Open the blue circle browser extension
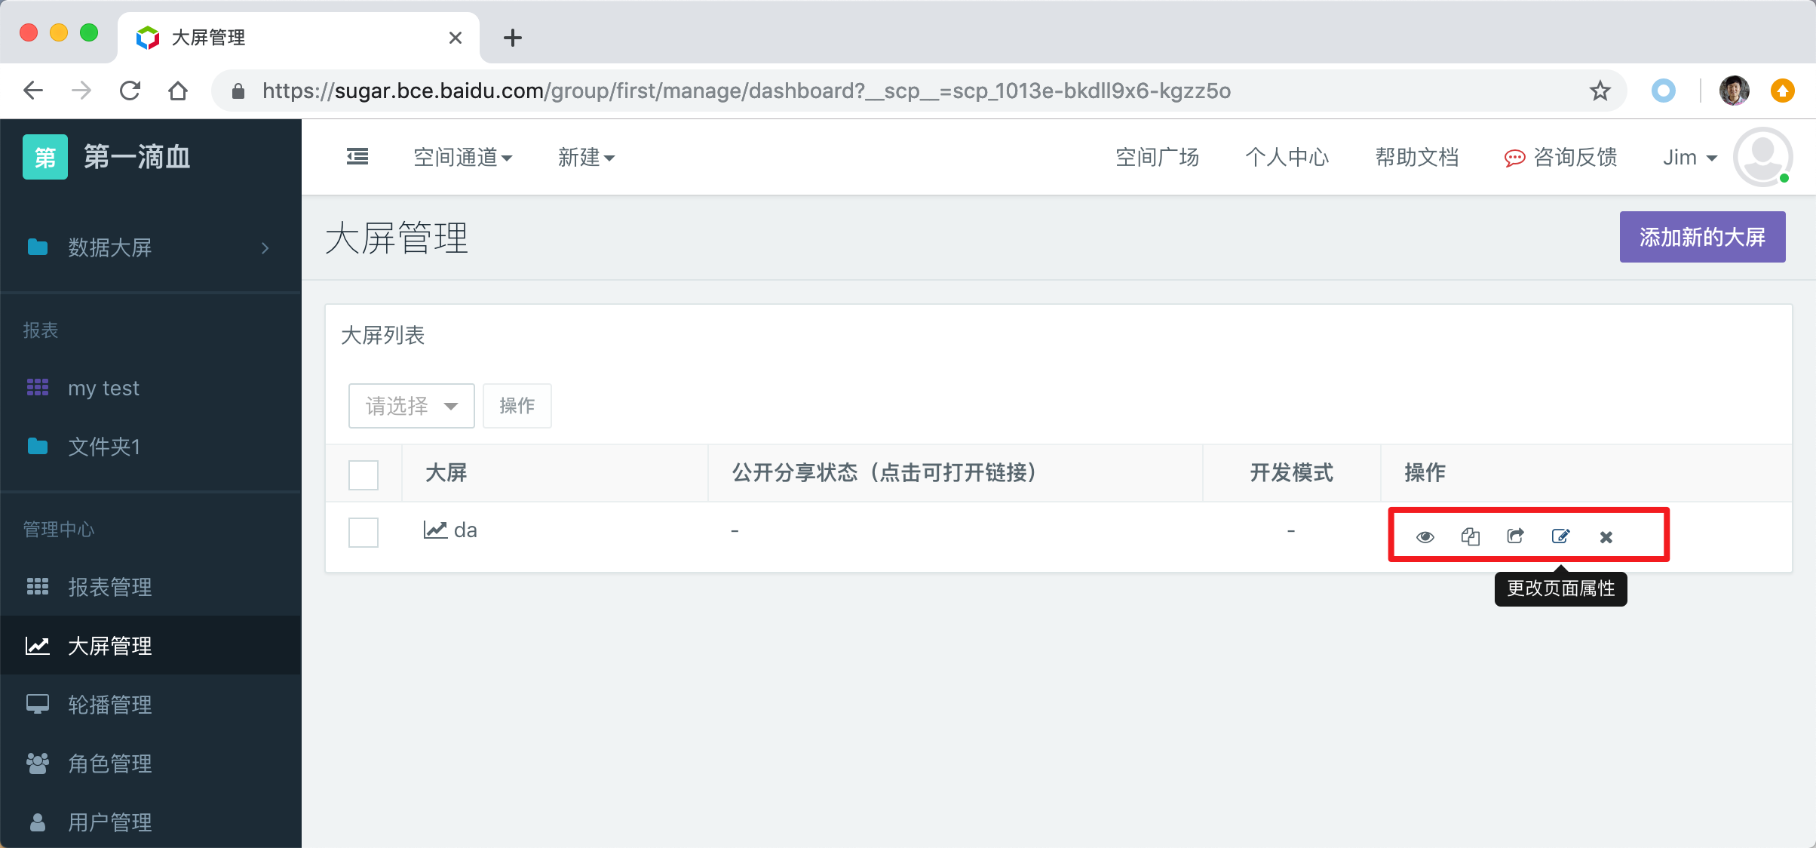 coord(1663,91)
